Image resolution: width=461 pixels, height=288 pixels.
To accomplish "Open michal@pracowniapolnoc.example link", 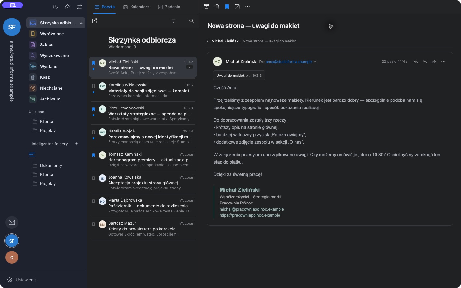I will point(252,209).
